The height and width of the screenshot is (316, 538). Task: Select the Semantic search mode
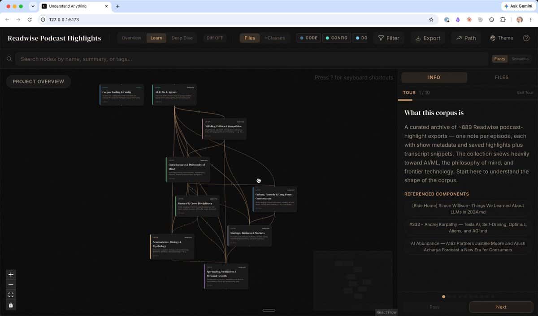pyautogui.click(x=520, y=59)
